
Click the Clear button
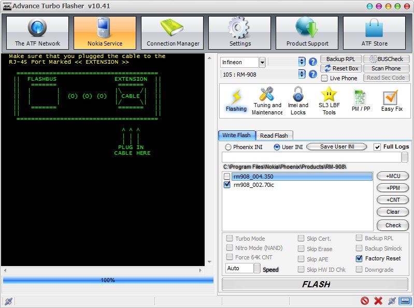pyautogui.click(x=393, y=212)
